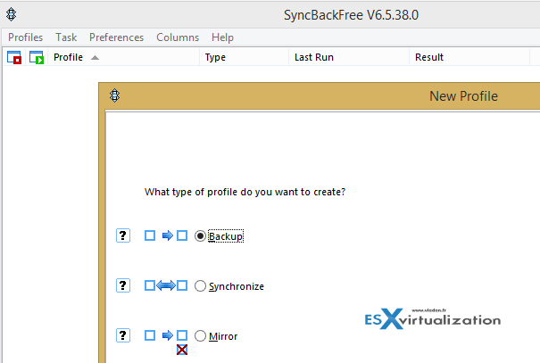Open the Columns menu
540x363 pixels.
[178, 37]
